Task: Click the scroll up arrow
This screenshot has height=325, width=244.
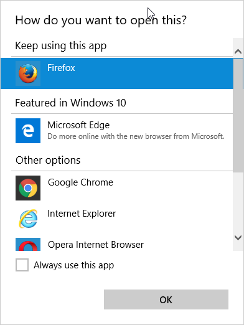Action: pyautogui.click(x=238, y=51)
